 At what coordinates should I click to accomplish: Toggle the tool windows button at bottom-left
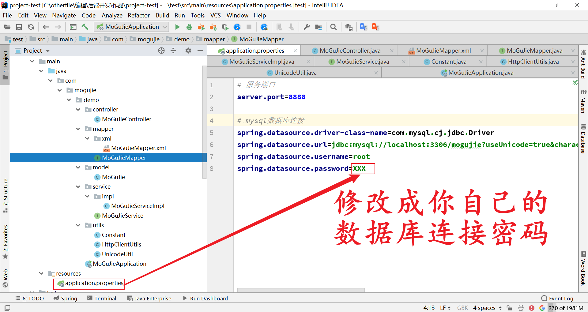7,308
